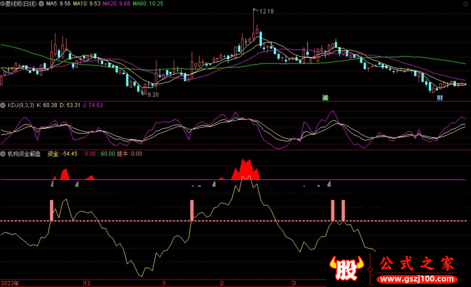Click the large red capital peak
The width and height of the screenshot is (471, 287).
click(244, 169)
